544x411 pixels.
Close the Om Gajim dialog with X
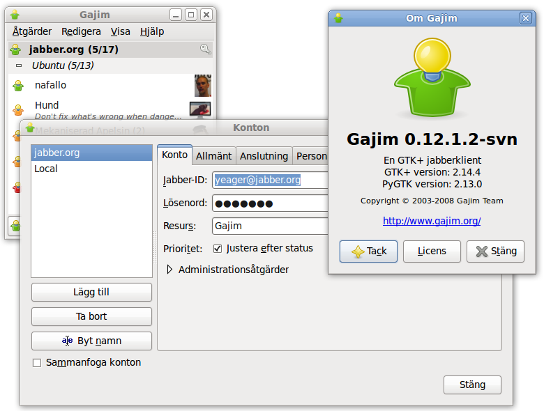click(x=526, y=18)
